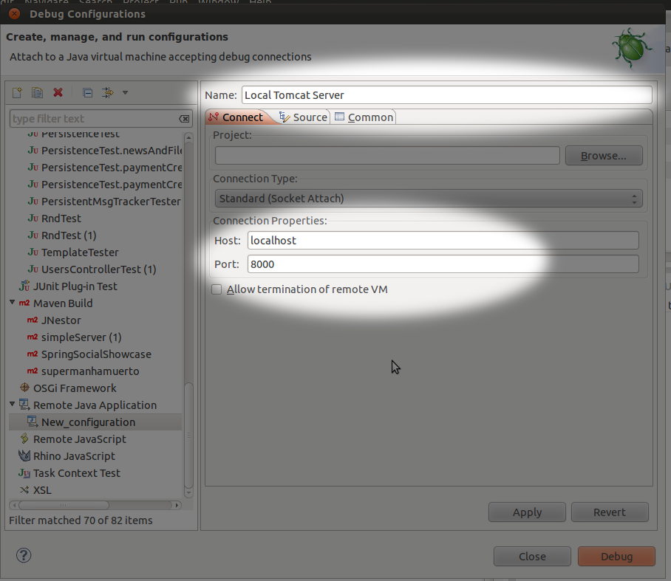Open the help question mark icon

tap(24, 555)
